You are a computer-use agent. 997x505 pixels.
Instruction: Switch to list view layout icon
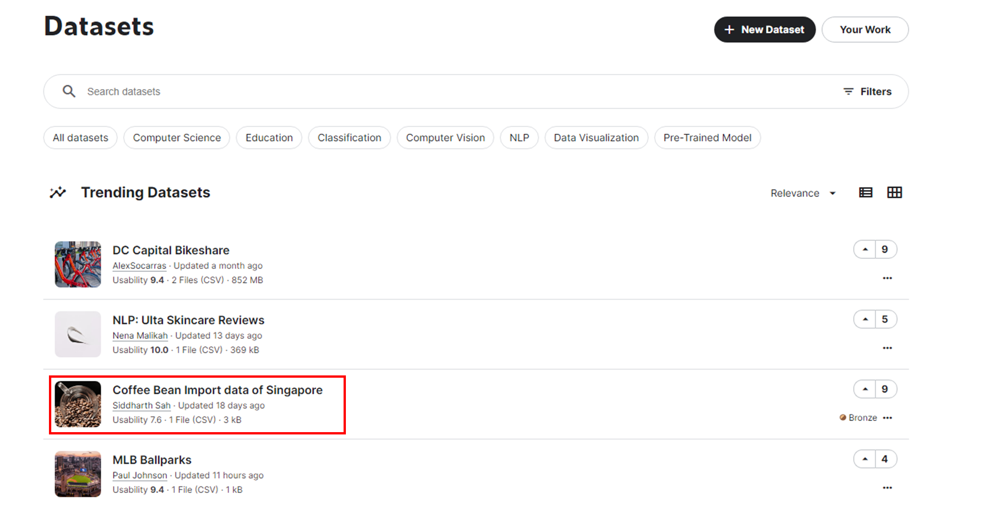click(x=865, y=193)
